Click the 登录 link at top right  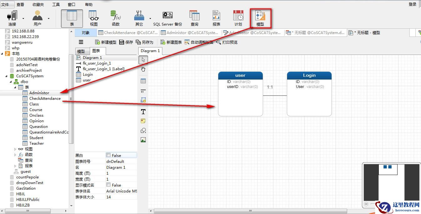coord(412,4)
